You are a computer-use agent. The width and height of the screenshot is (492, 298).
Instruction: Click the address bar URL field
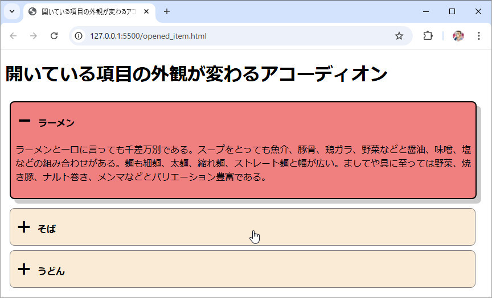[x=228, y=36]
